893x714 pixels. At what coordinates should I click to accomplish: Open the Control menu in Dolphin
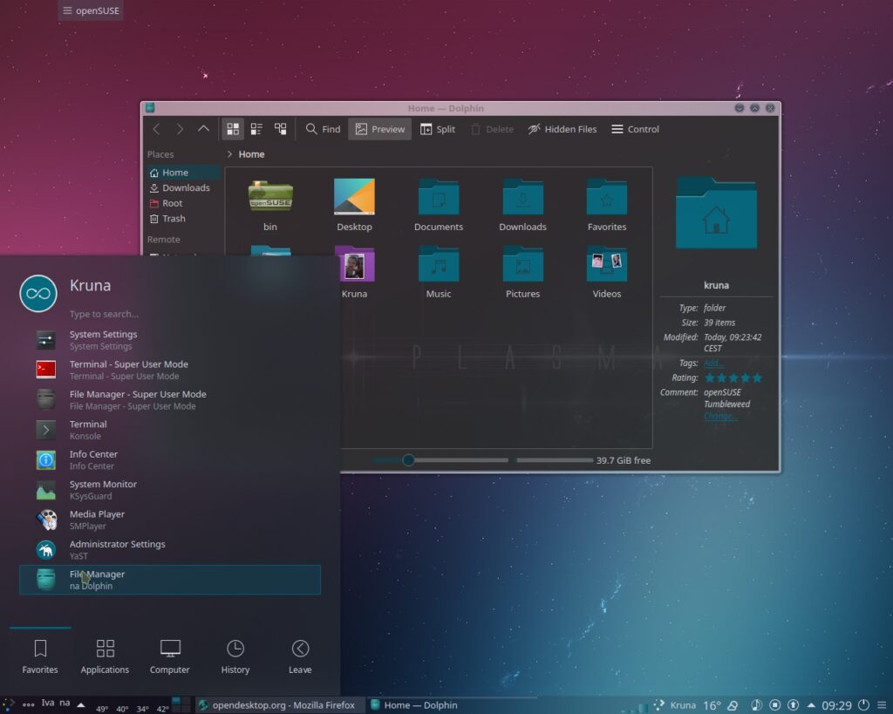635,129
